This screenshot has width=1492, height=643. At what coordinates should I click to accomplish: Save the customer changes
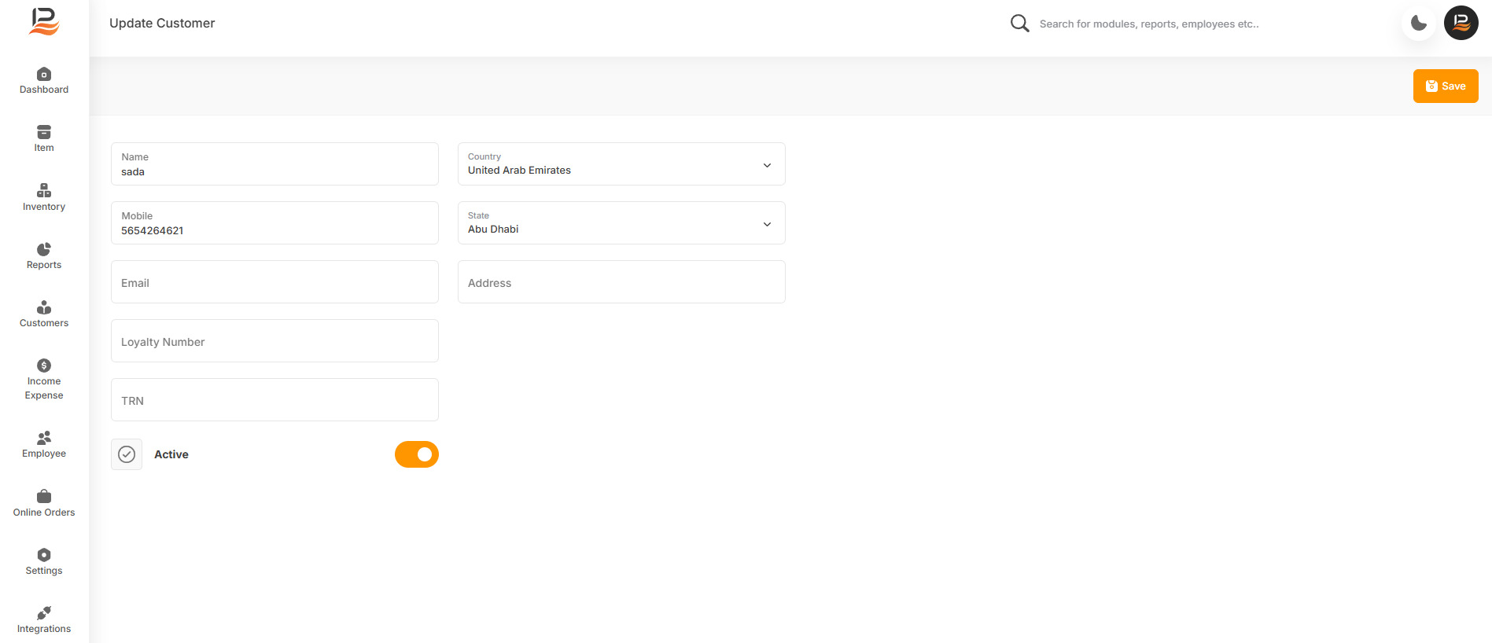coord(1446,86)
